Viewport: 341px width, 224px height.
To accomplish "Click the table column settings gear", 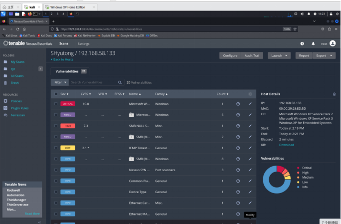I will tap(250, 94).
